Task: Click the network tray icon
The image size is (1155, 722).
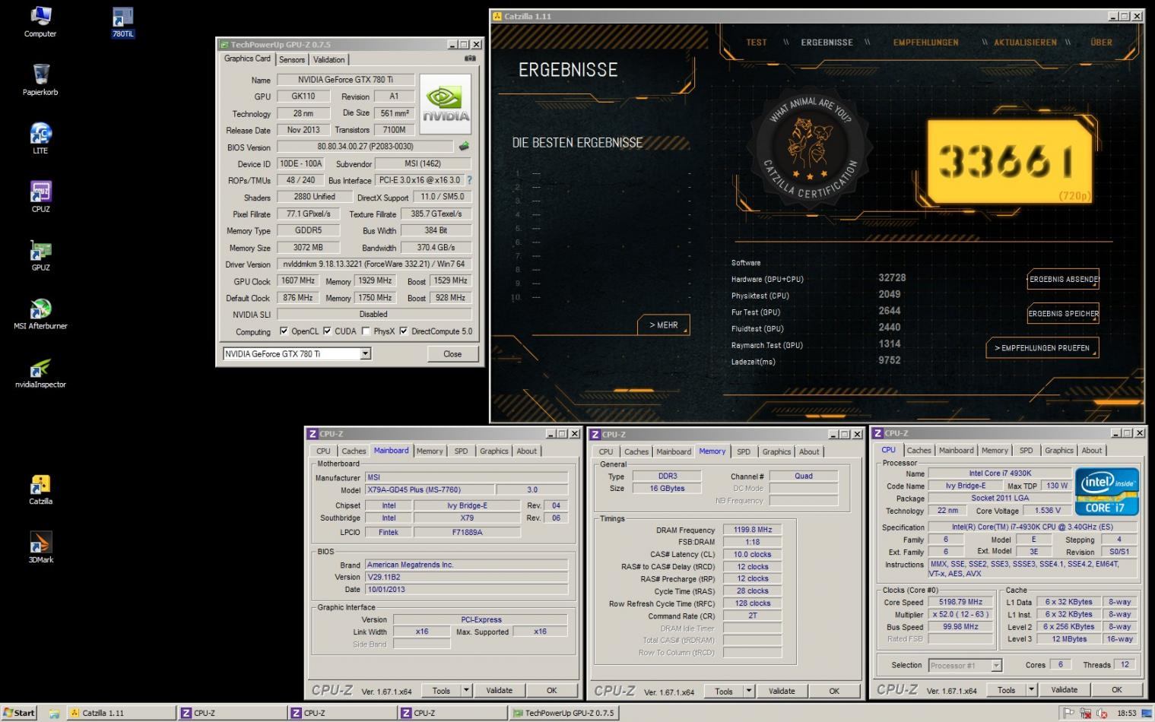Action: pos(1085,713)
